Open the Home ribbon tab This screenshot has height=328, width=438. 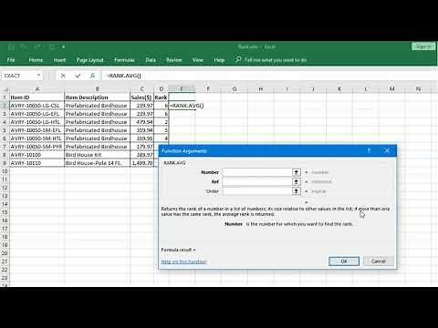tap(36, 60)
